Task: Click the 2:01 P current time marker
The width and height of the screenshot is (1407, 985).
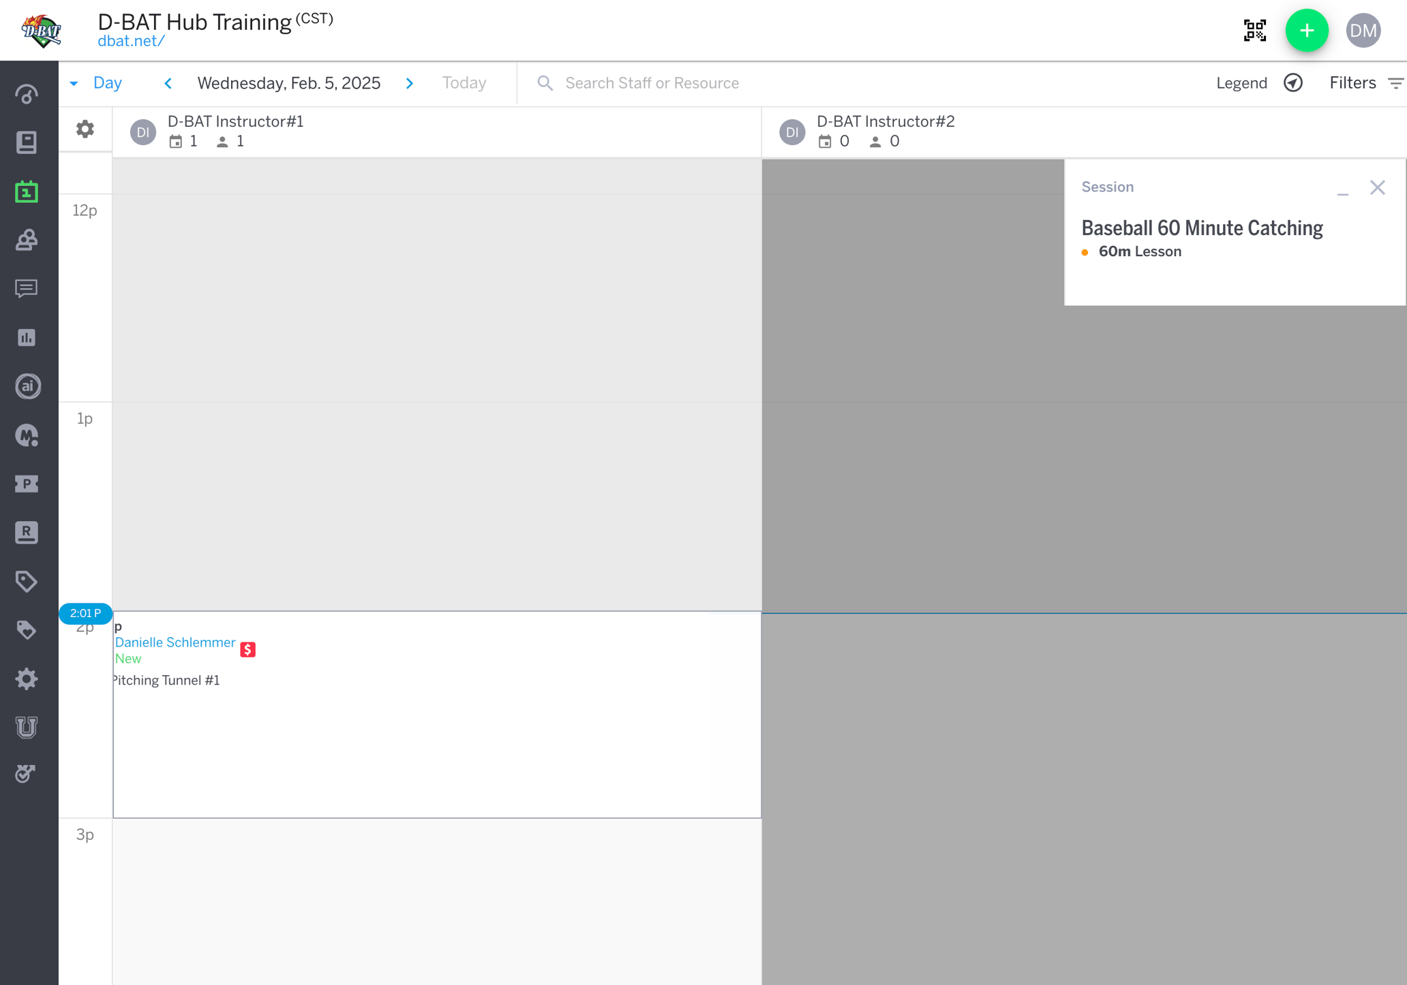Action: pos(85,613)
